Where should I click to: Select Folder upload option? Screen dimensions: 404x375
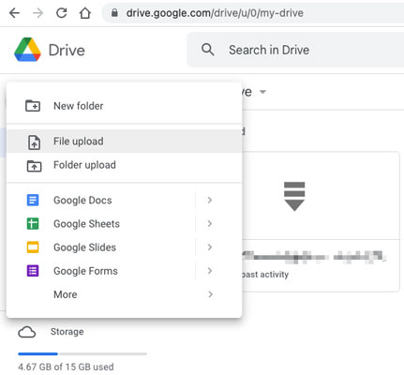(x=125, y=165)
